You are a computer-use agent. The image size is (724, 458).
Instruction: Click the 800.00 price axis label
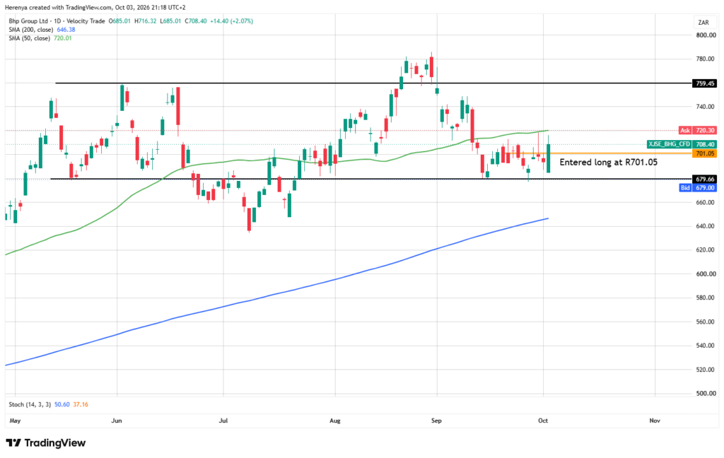click(x=706, y=35)
